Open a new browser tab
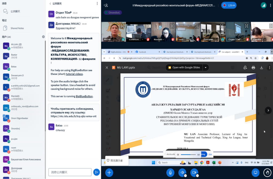This screenshot has height=179, width=273. [x=247, y=52]
